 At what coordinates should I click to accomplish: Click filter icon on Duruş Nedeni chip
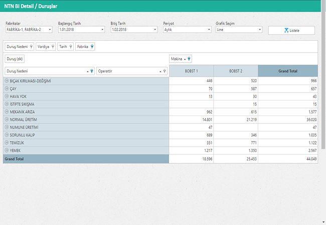pos(31,46)
